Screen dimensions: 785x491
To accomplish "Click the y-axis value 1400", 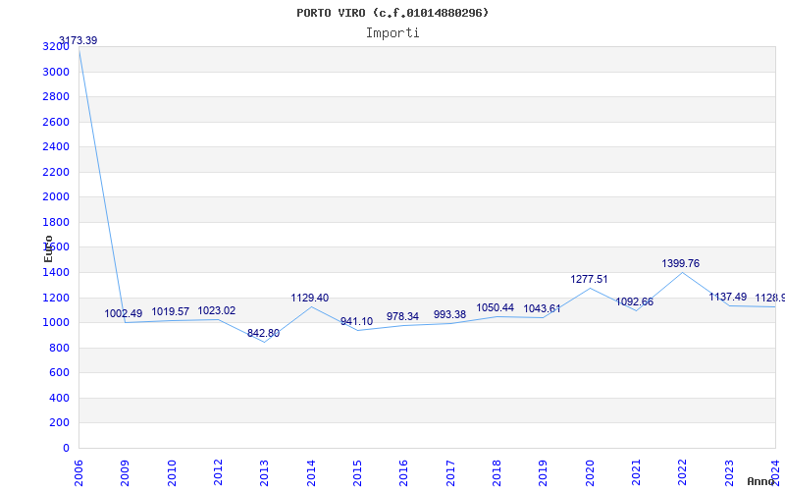I will 55,273.
